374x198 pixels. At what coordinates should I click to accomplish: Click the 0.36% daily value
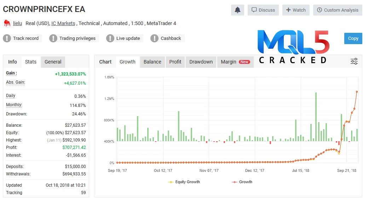click(x=80, y=96)
